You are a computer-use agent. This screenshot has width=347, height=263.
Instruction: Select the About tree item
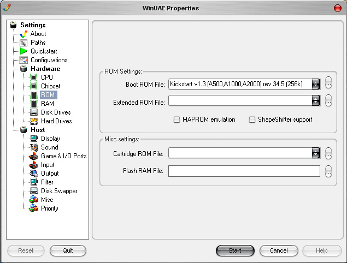(x=38, y=34)
